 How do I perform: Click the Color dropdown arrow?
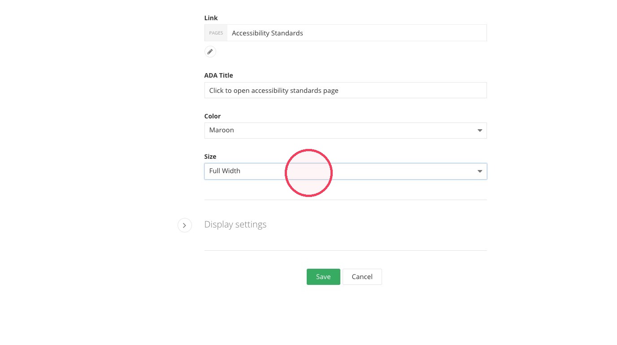pyautogui.click(x=480, y=131)
